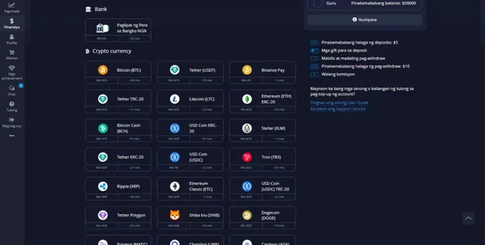Select Tether ERC-20 deposit method
This screenshot has width=485, height=245.
click(118, 159)
